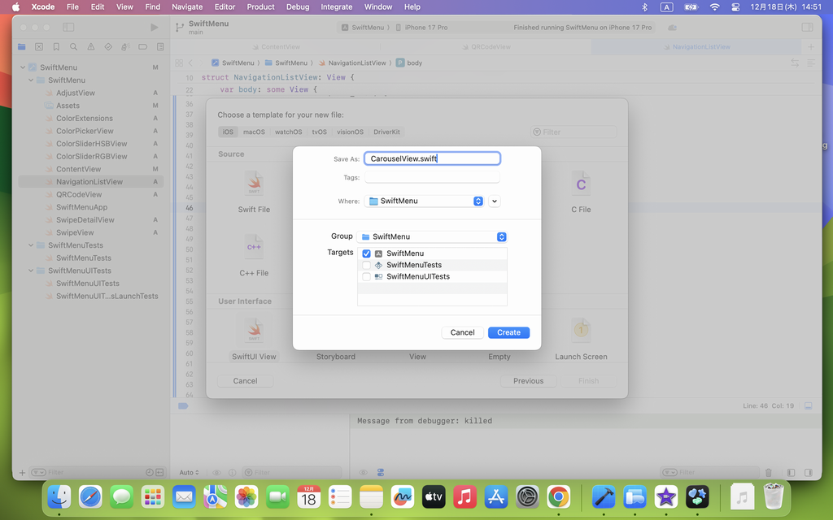Pick the SwiftUI View template icon
Screen dimensions: 833x520
point(254,331)
